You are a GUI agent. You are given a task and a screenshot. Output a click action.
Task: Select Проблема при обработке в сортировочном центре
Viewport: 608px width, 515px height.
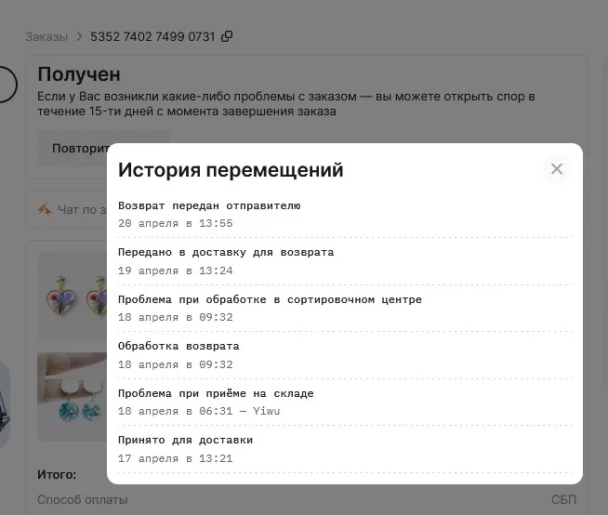(270, 299)
